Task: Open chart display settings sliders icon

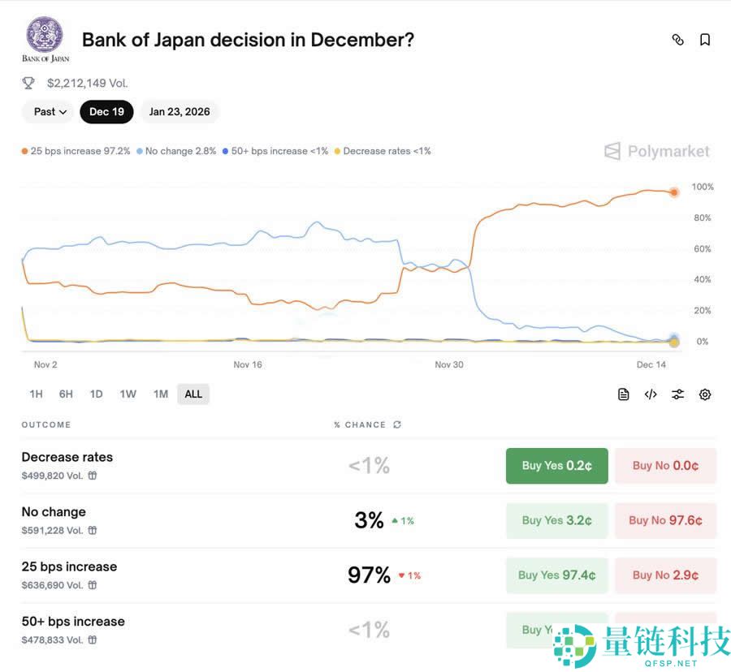Action: [677, 394]
